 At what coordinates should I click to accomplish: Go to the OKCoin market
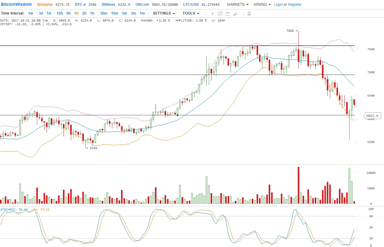pos(142,5)
